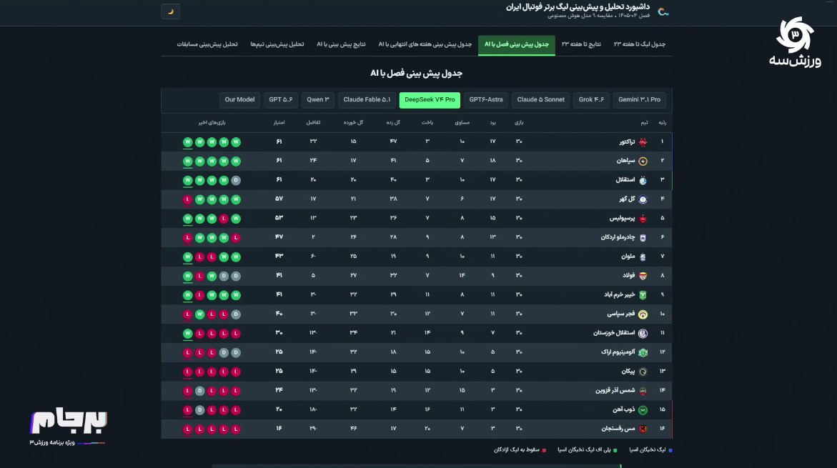The width and height of the screenshot is (837, 468).
Task: Click the page title 'داشبورد تحلیل و پیش‌بینی لیگ برتر'
Action: tap(578, 7)
